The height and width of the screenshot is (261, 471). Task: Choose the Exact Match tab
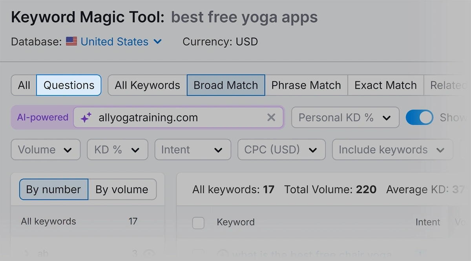pos(385,85)
